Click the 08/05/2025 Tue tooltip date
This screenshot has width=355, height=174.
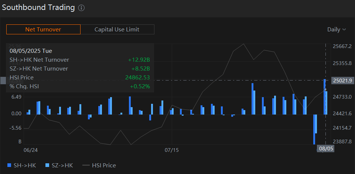click(31, 51)
